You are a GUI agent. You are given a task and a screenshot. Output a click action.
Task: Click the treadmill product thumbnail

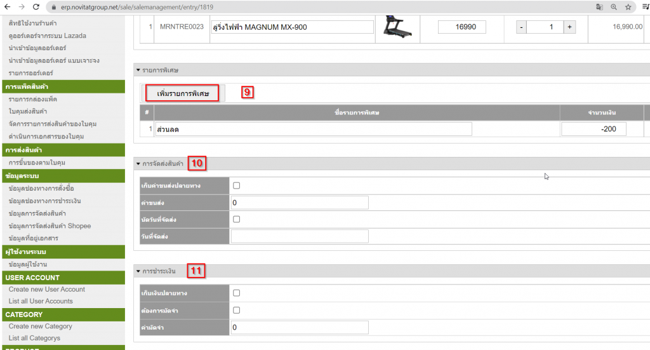(397, 27)
